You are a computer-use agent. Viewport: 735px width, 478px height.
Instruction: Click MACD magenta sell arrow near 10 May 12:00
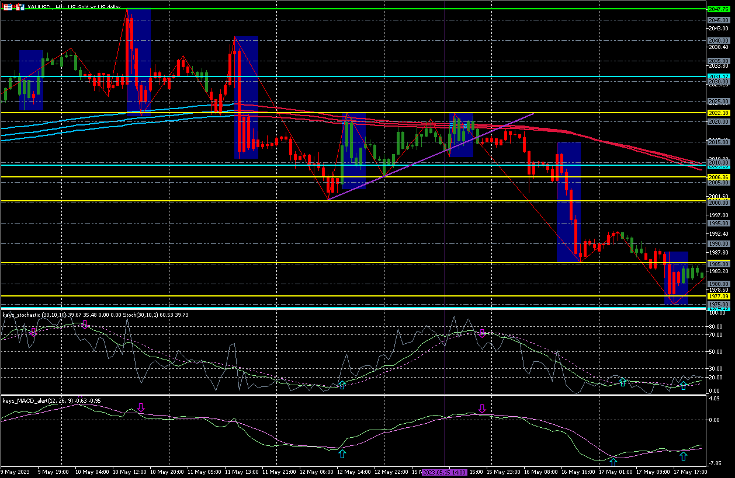[x=141, y=407]
